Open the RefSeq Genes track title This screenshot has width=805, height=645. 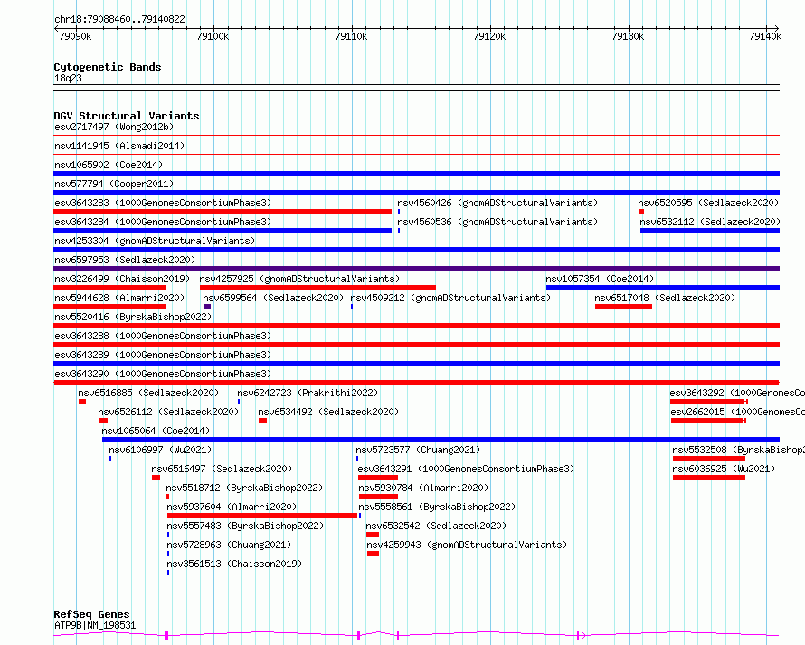point(91,614)
